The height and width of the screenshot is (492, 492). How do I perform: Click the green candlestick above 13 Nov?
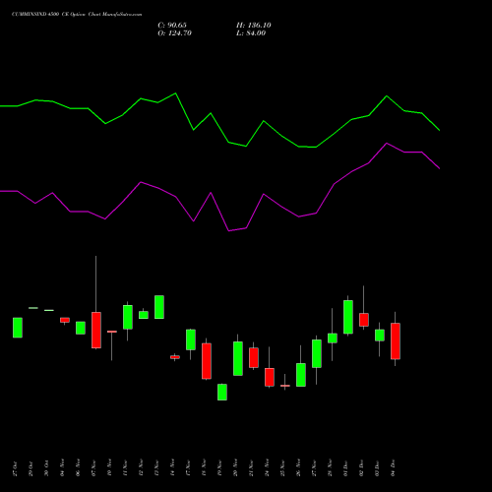pos(159,307)
